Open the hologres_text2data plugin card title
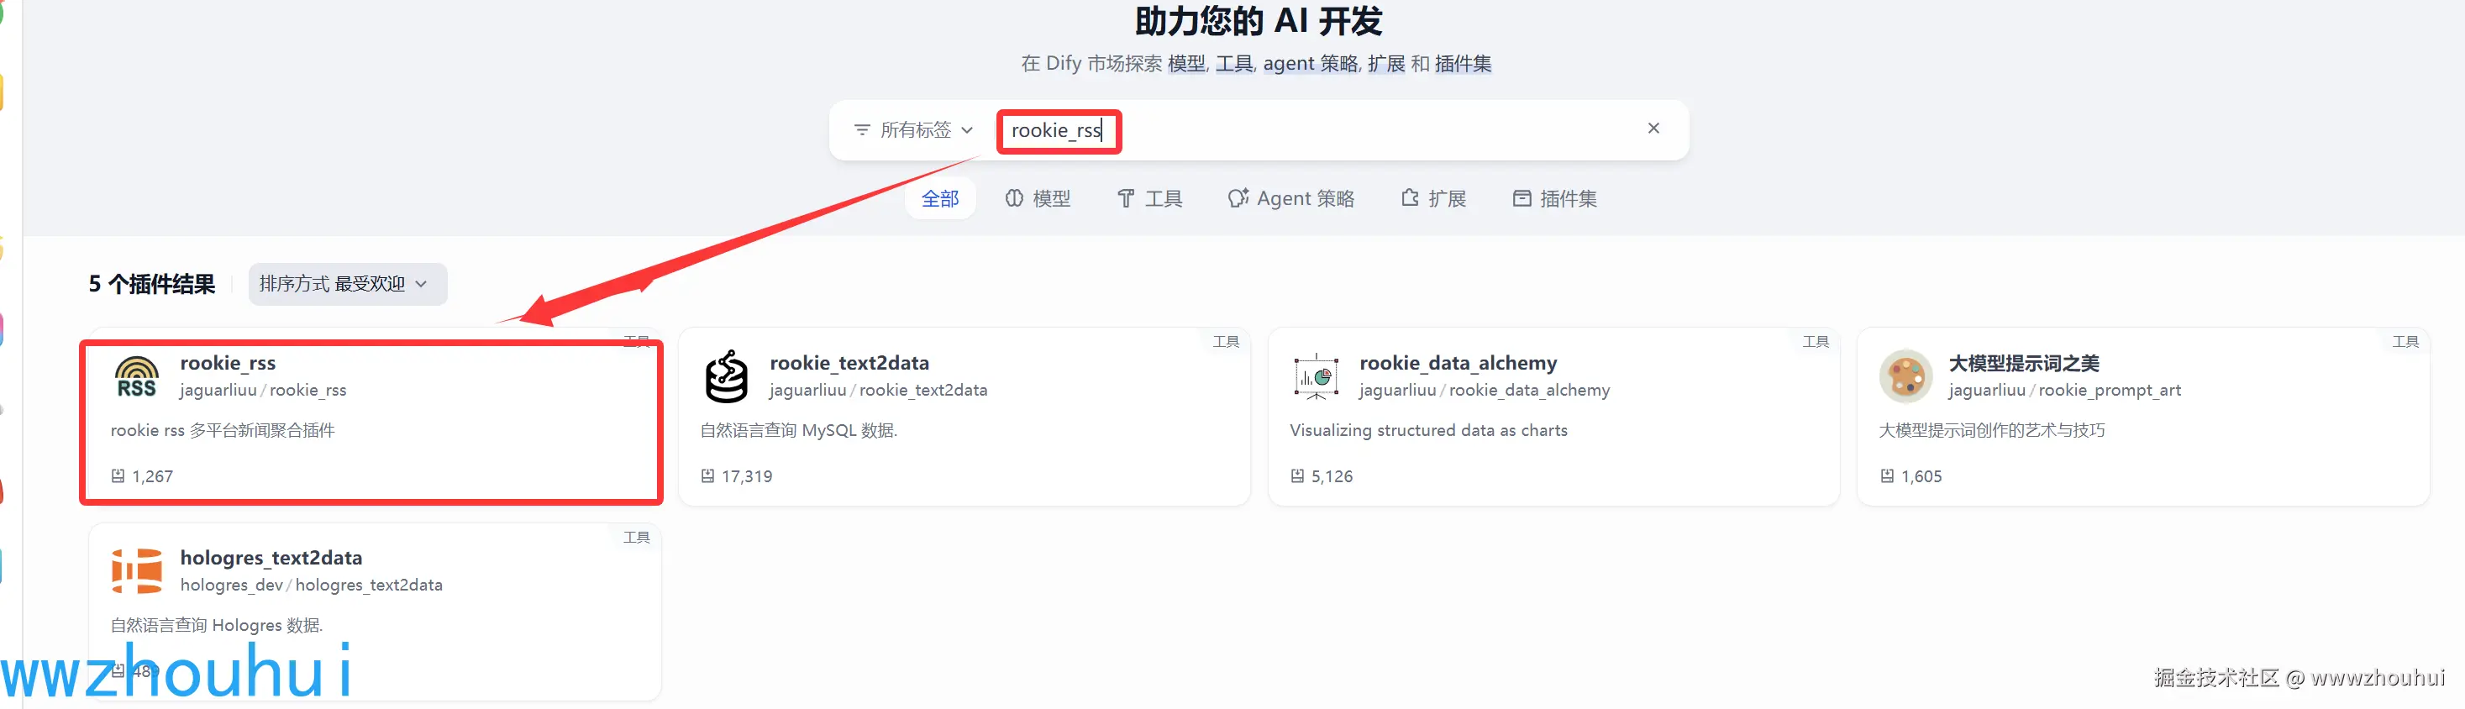The image size is (2465, 709). 271,558
